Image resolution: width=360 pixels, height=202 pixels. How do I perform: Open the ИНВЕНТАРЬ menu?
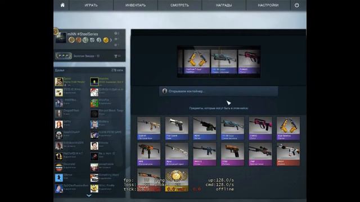click(x=136, y=5)
